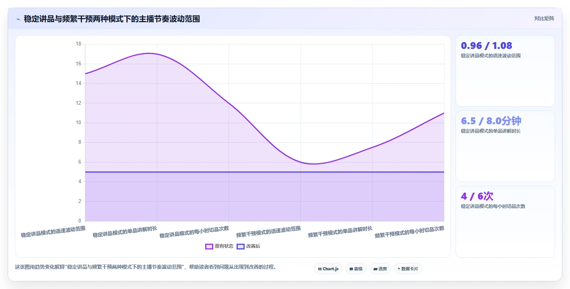The image size is (570, 289).
Task: Click the purple line peak near 17
Action: pos(149,54)
